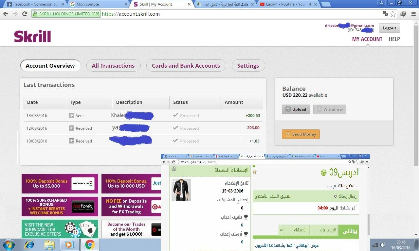The image size is (419, 251).
Task: Click the translate icon in address bar
Action: 386,14
